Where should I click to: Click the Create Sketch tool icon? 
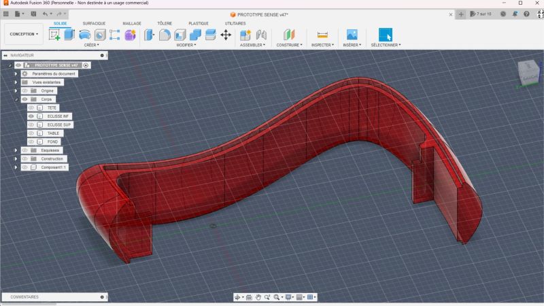54,35
